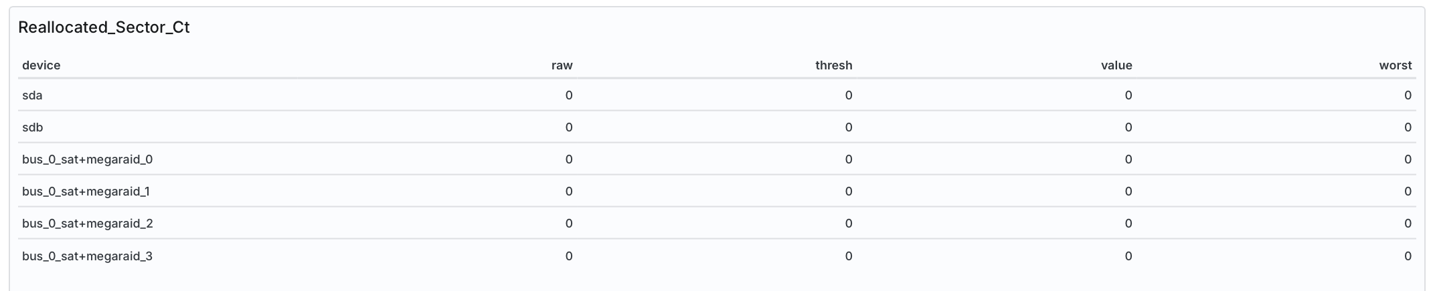Select the sdb device cell
Screen dimensions: 1431x291
(32, 127)
